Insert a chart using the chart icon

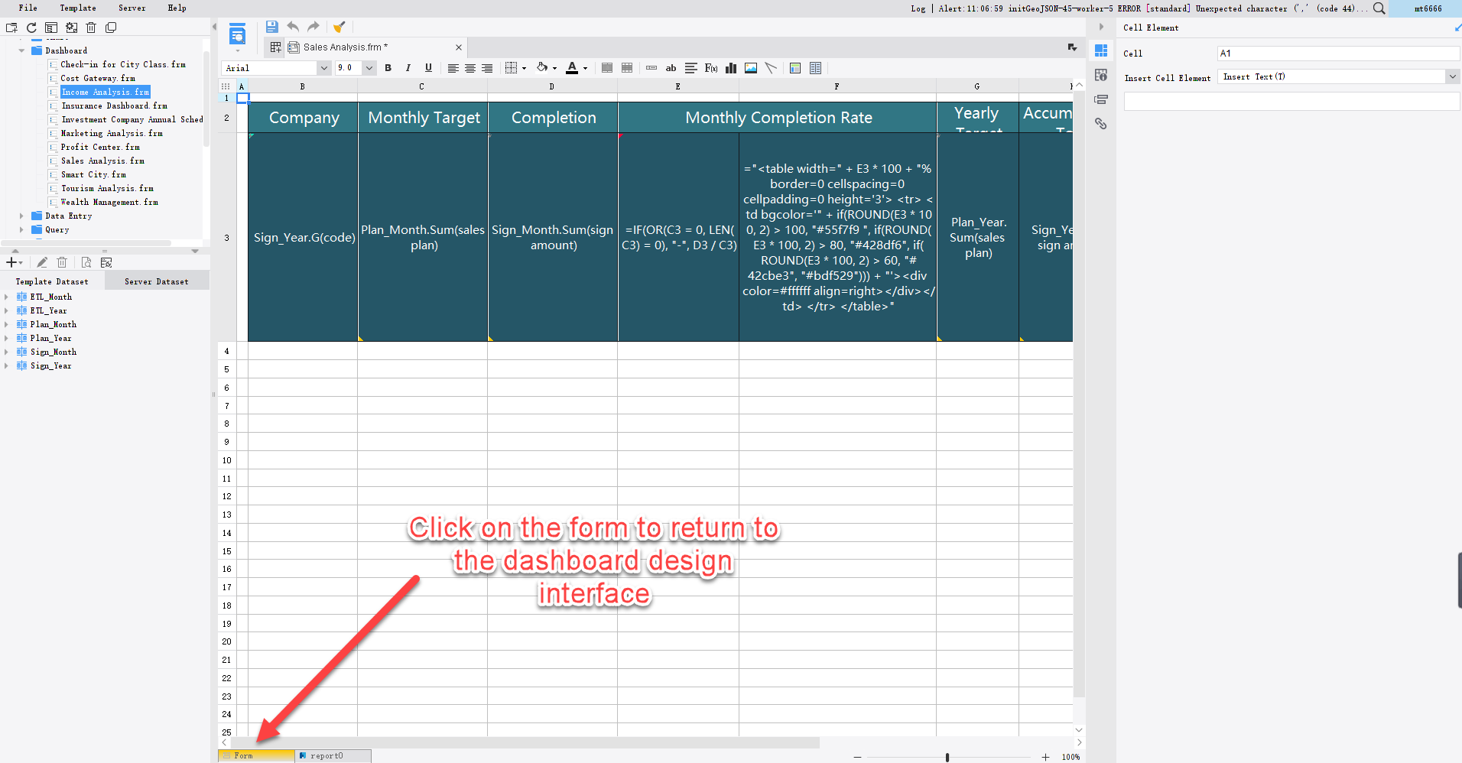click(x=730, y=68)
